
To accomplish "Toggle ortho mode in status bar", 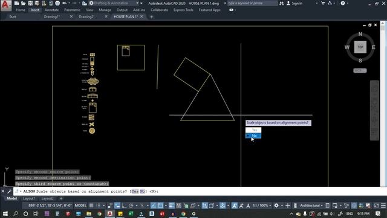I will click(x=124, y=205).
